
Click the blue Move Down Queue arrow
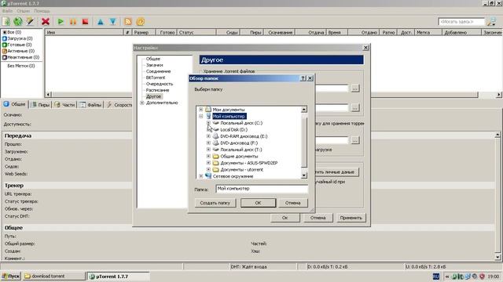112,21
